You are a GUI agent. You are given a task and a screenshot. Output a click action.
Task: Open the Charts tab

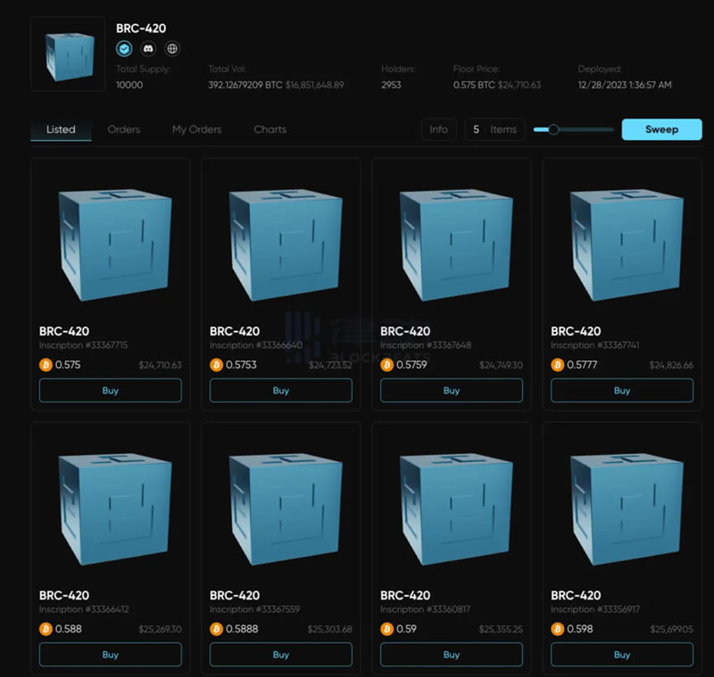point(270,129)
